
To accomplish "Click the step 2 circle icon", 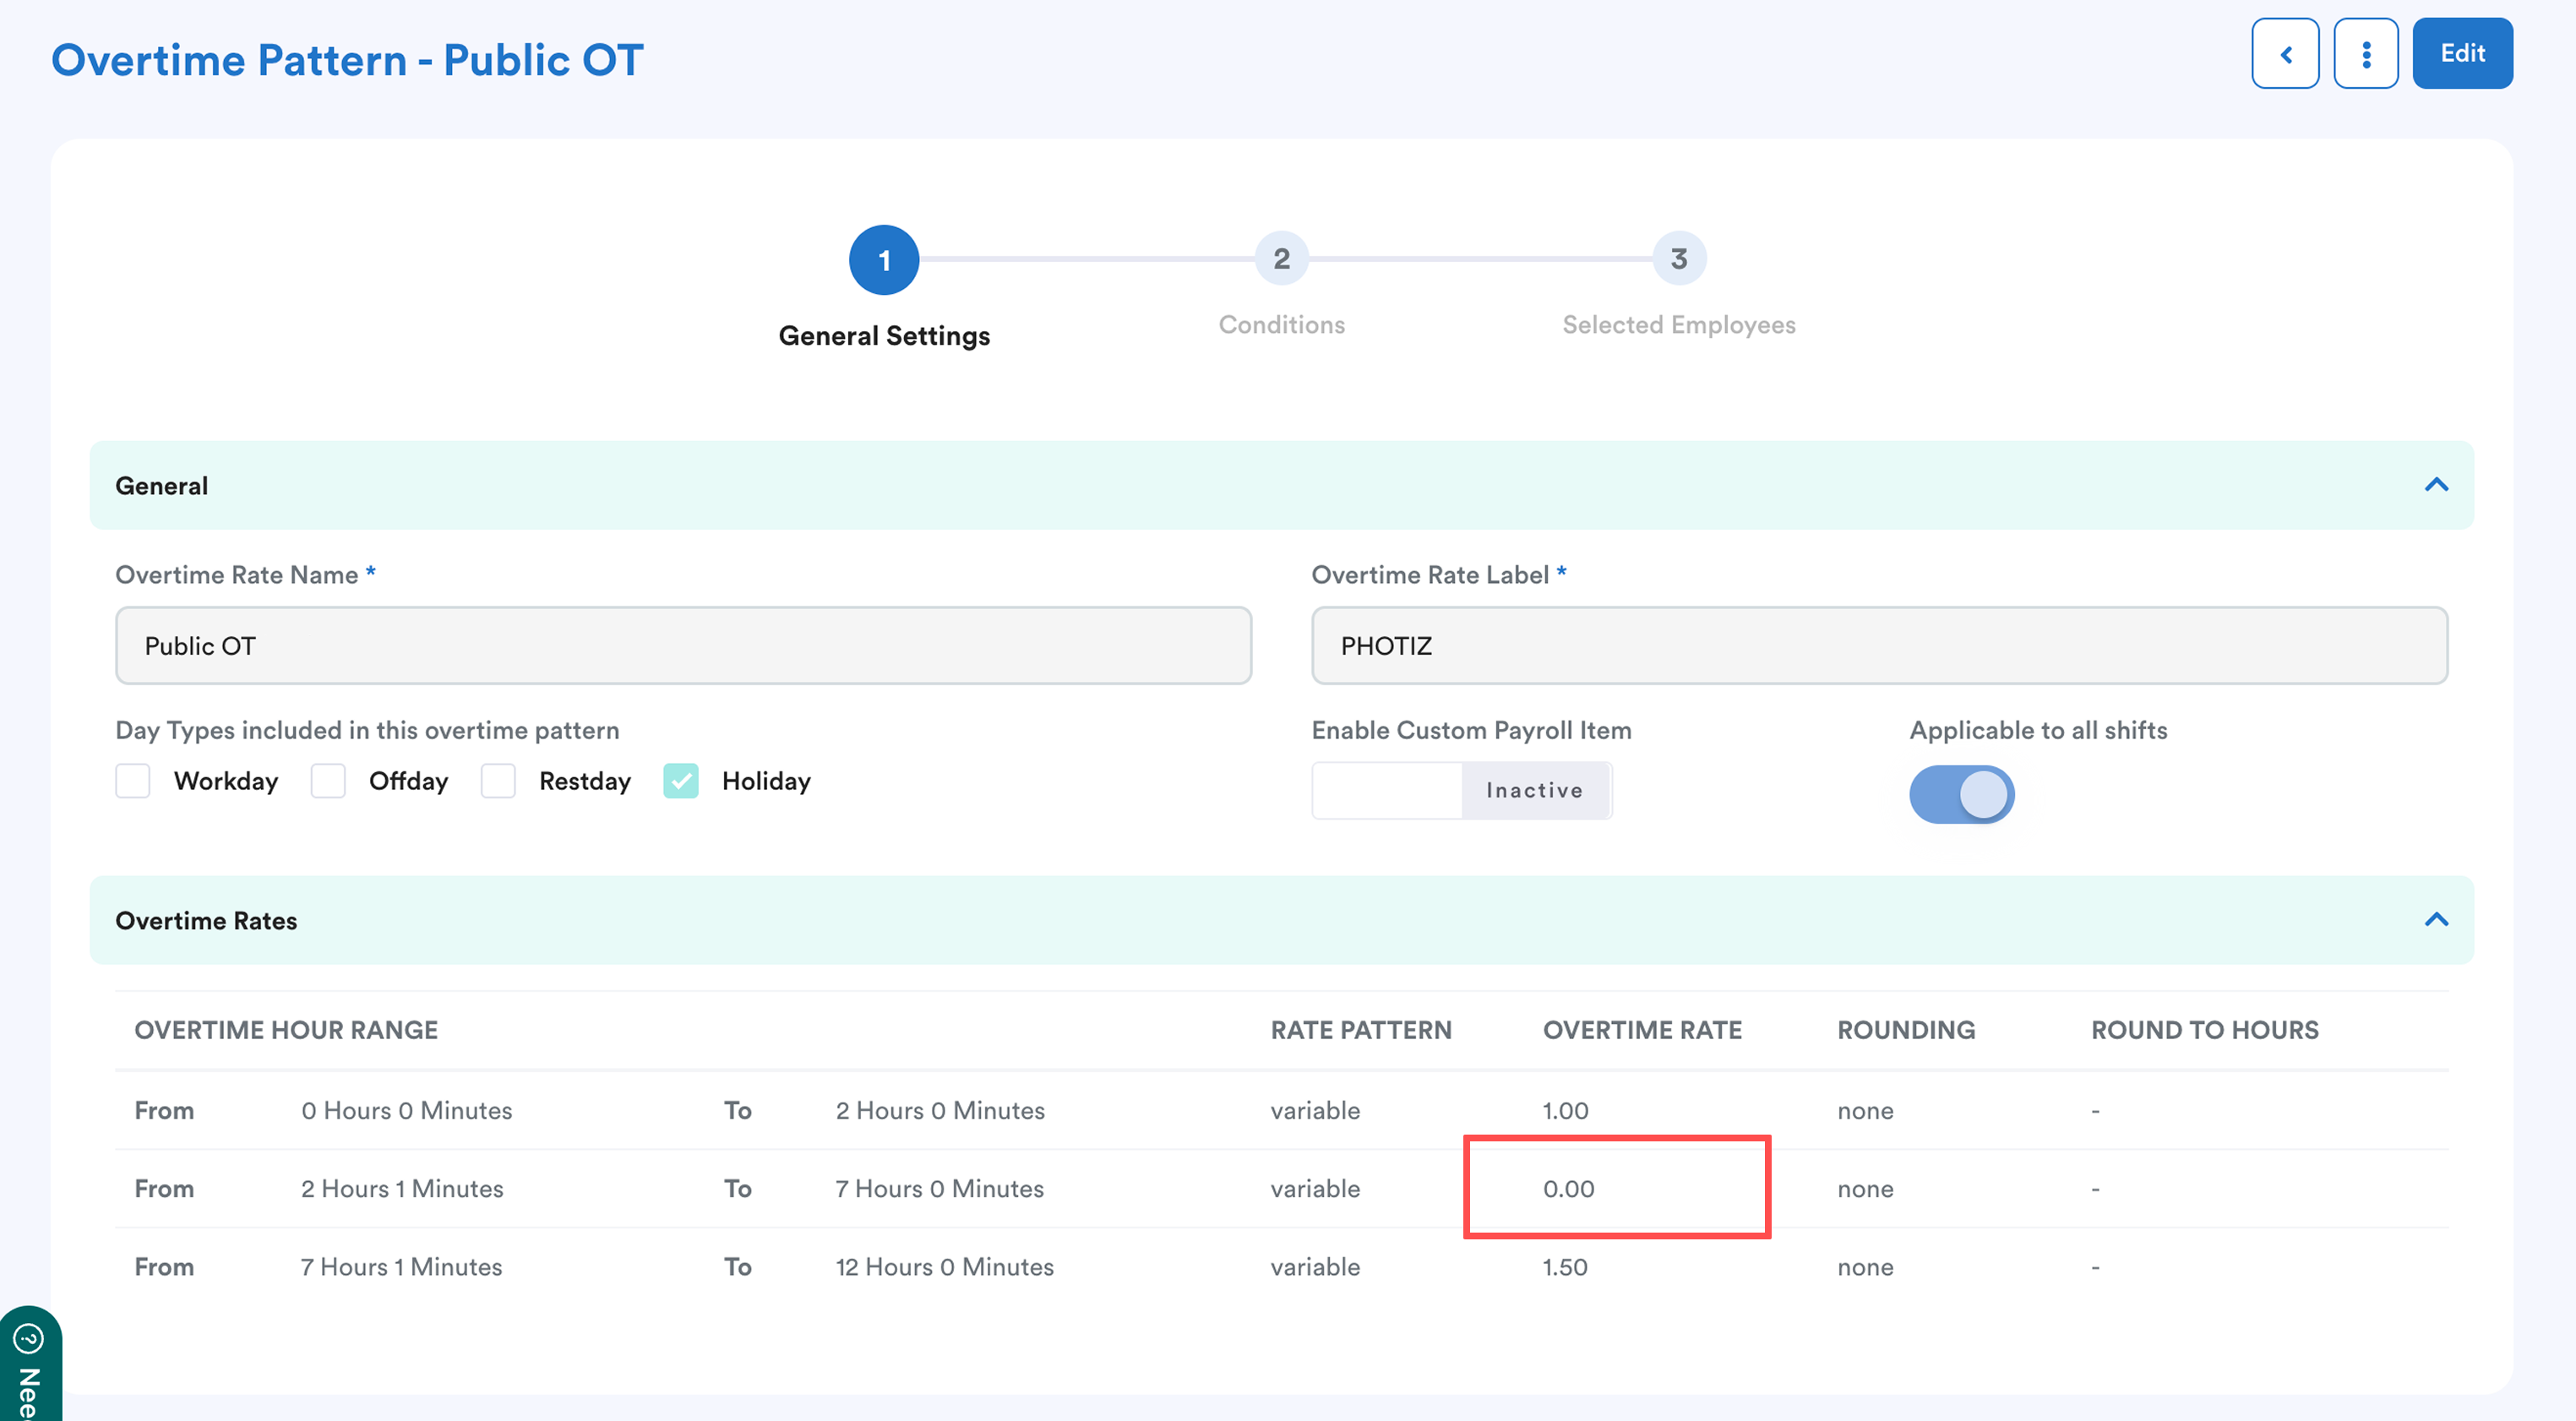I will (1281, 259).
